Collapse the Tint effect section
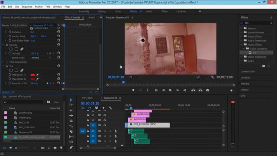Screen dimensions: 277x156 click(x=3, y=66)
